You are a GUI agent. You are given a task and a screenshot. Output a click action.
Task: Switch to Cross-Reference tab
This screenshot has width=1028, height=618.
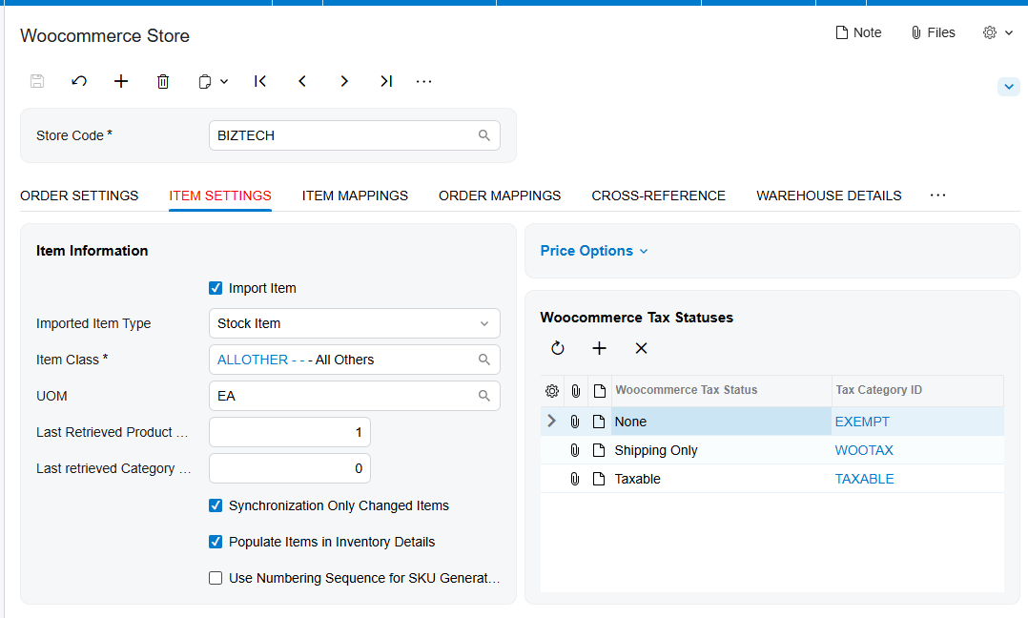pyautogui.click(x=658, y=196)
